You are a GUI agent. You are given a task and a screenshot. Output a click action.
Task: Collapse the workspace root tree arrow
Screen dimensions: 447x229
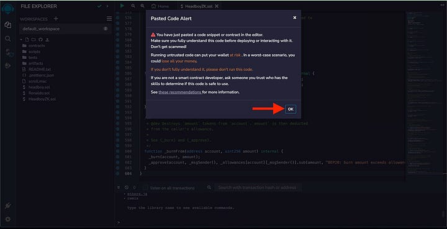click(x=21, y=40)
